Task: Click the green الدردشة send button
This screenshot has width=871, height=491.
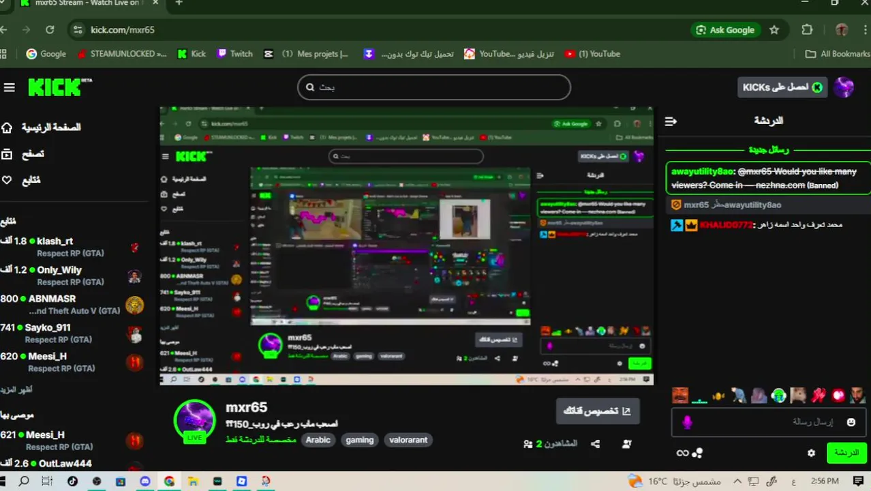Action: pos(846,453)
